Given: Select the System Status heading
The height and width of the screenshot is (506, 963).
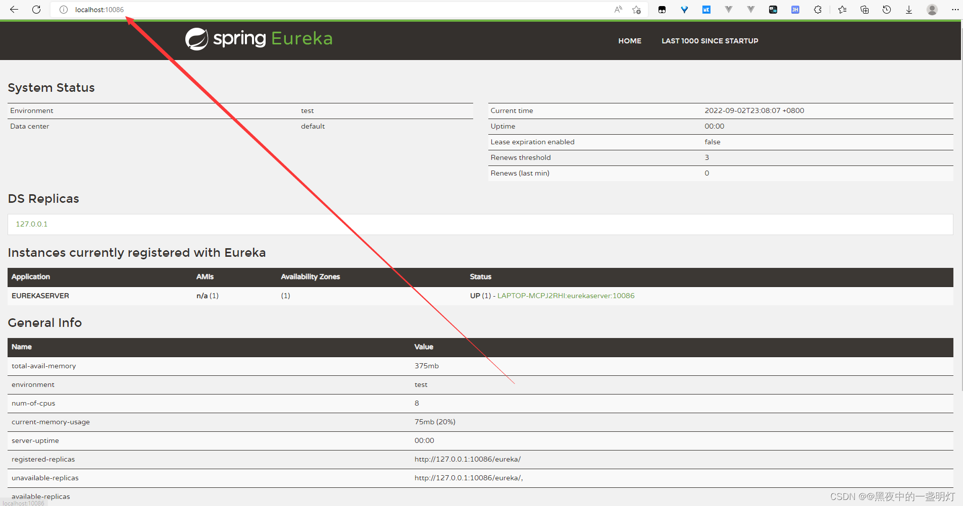Looking at the screenshot, I should [x=51, y=88].
